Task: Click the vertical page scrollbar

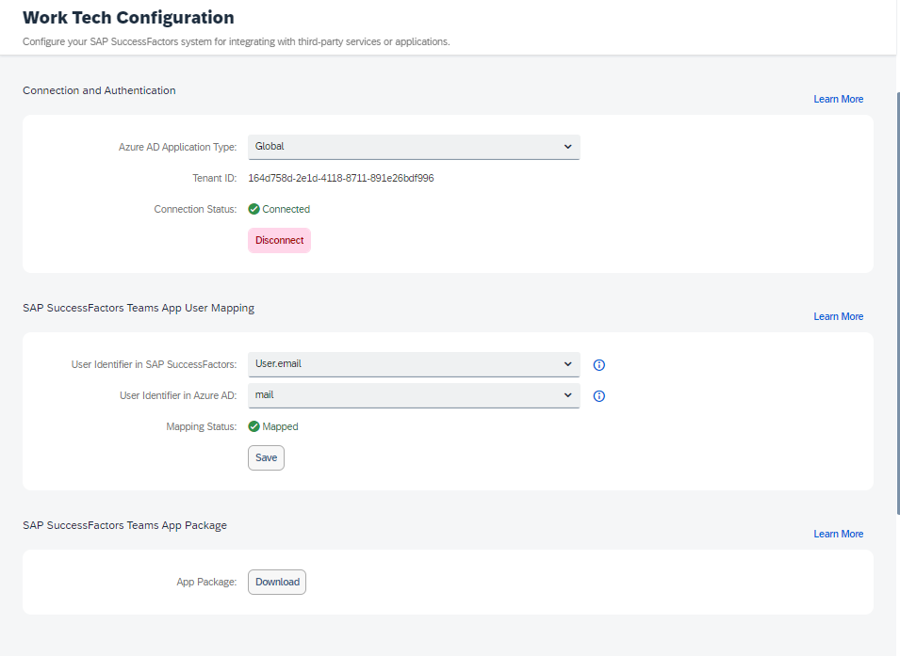Action: pyautogui.click(x=897, y=304)
